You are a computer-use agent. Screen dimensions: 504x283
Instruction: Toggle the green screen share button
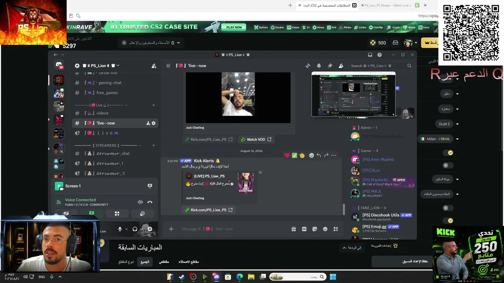(91, 213)
